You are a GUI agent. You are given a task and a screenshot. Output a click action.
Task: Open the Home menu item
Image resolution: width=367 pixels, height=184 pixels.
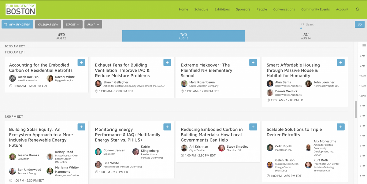(x=183, y=9)
